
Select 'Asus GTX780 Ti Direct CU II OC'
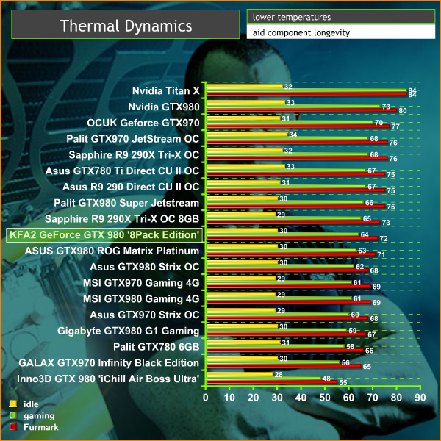[x=122, y=171]
